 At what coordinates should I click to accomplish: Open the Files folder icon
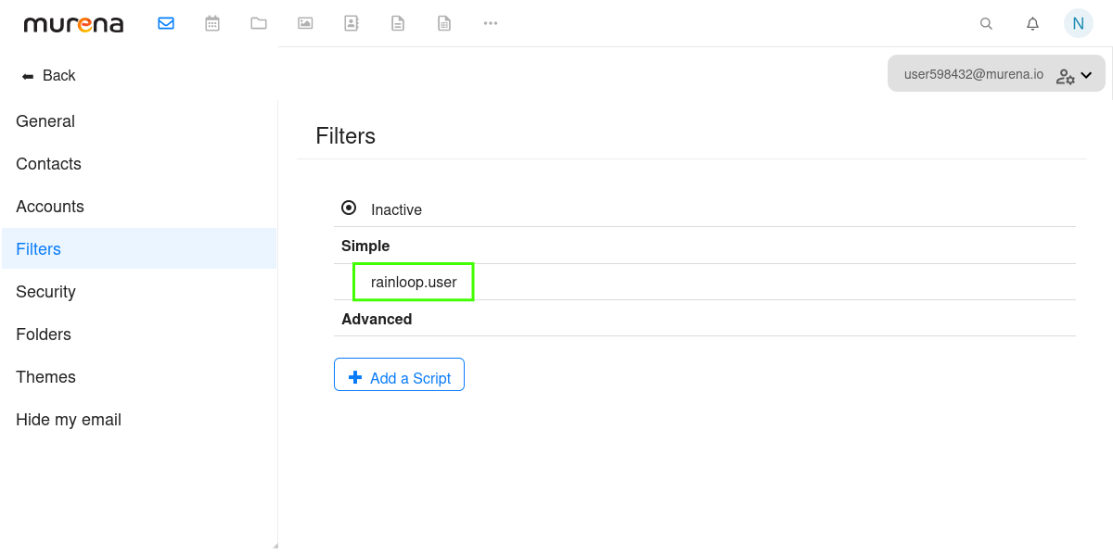click(x=259, y=23)
